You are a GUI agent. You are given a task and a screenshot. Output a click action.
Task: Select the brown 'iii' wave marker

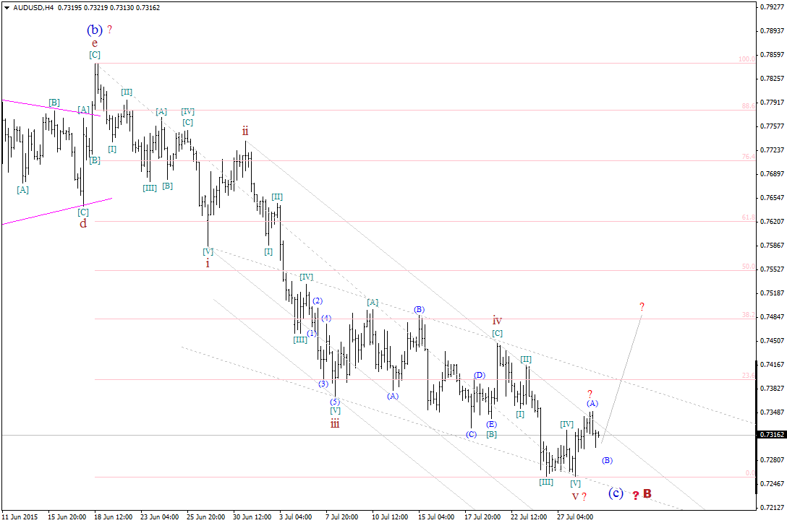[335, 423]
